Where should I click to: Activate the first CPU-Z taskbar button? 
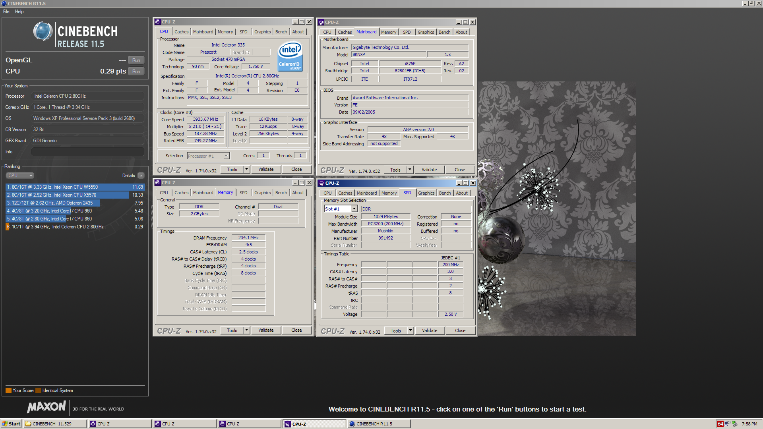(x=120, y=424)
